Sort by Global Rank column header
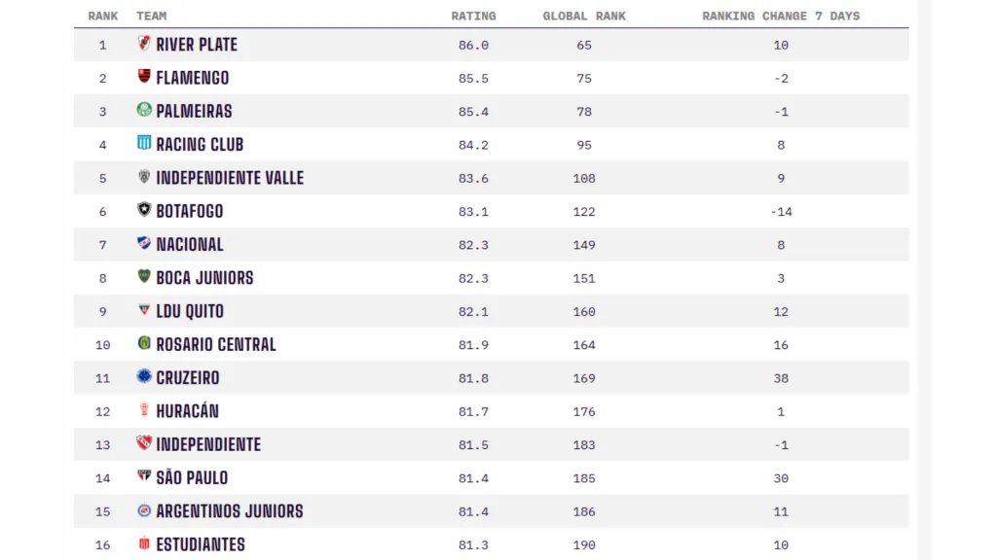The width and height of the screenshot is (997, 560). (x=584, y=16)
